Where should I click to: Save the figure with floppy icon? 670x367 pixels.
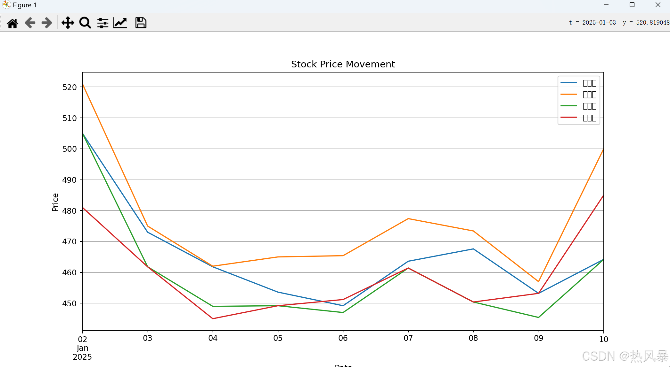pos(141,23)
